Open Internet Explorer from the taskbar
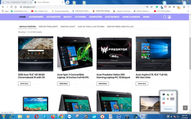 coord(12,116)
